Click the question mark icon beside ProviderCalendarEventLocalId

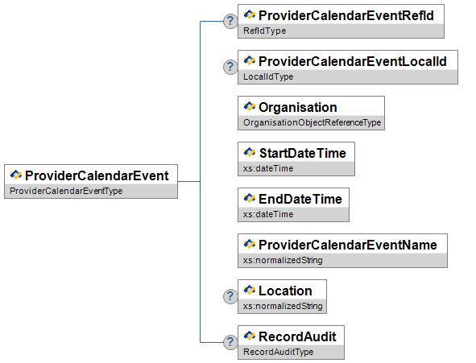230,67
